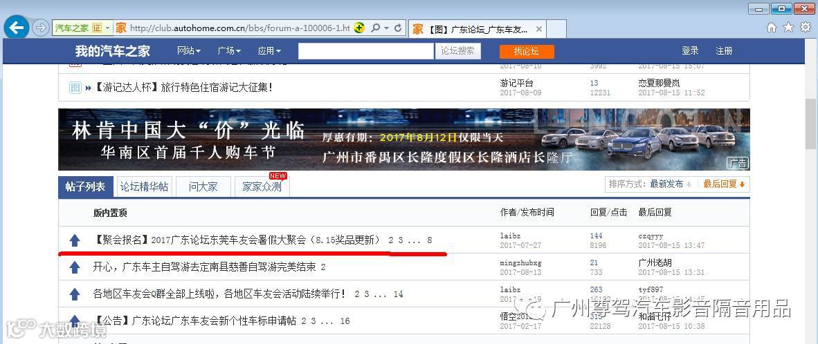Expand the 网站 navigation menu
Viewport: 818px width, 344px height.
coord(189,51)
